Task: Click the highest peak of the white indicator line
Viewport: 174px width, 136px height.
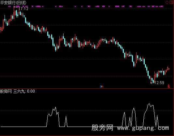Action: click(149, 104)
